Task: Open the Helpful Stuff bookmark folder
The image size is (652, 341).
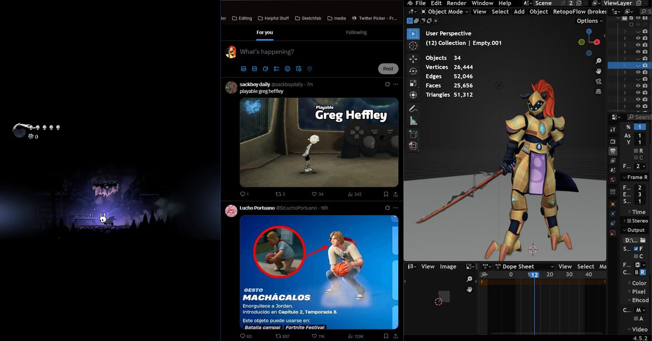Action: [x=273, y=18]
